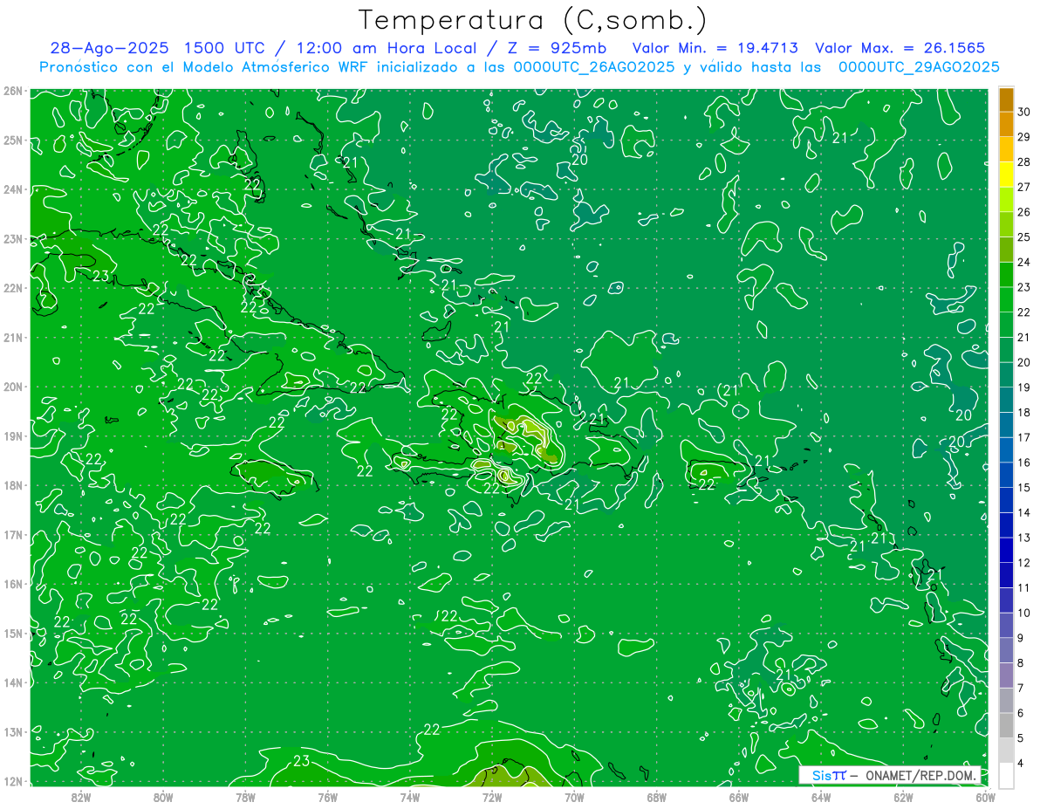Click the color scale label 30
Image resolution: width=1047 pixels, height=809 pixels.
coord(1023,112)
